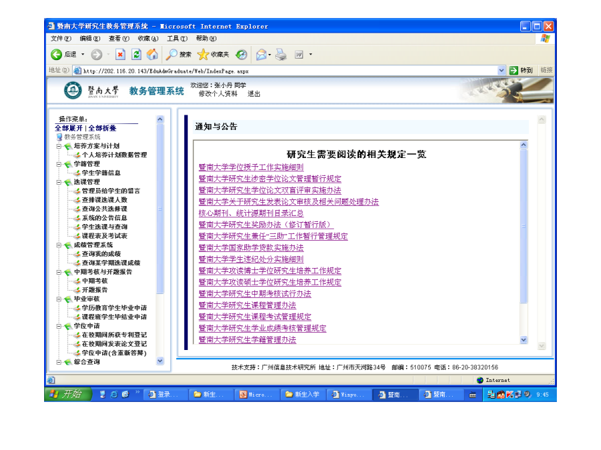Image resolution: width=601 pixels, height=450 pixels.
Task: Open the address bar dropdown arrow
Action: pos(502,70)
